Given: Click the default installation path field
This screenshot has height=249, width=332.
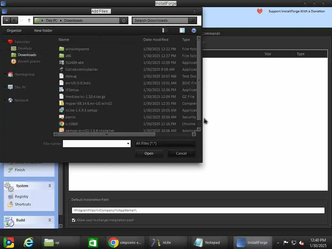Looking at the screenshot, I should (x=198, y=210).
